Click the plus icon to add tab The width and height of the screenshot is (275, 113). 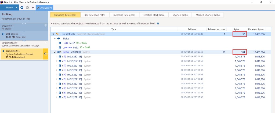coord(33,8)
